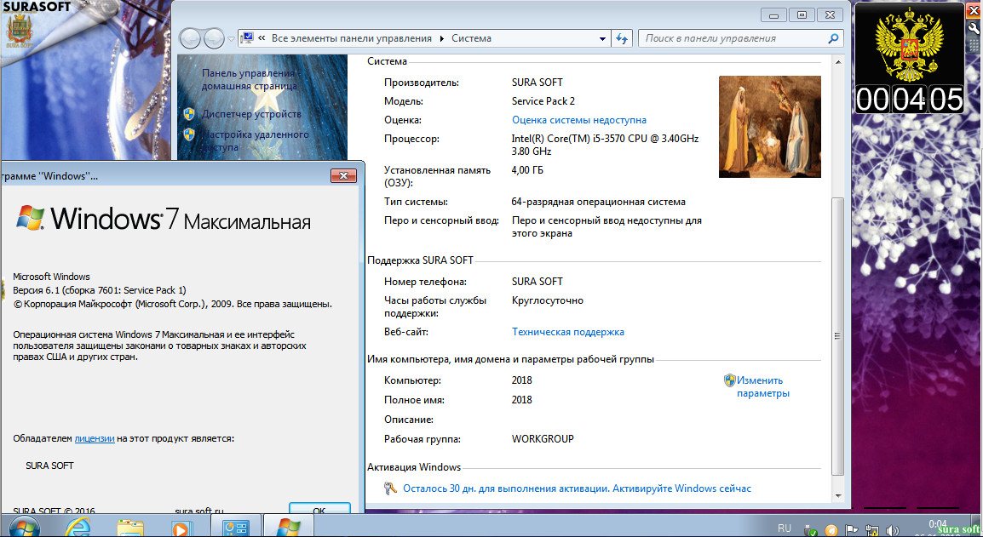Expand arrow after Все элементы панели управления

(x=441, y=38)
